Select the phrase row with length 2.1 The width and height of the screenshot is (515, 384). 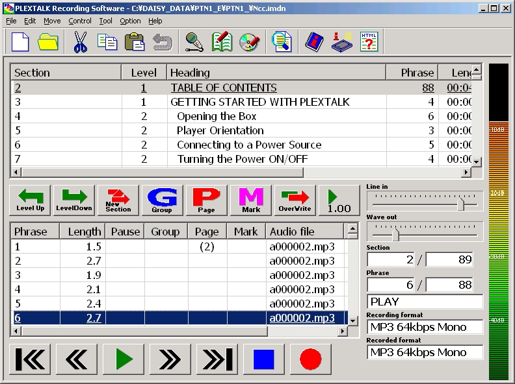click(x=179, y=289)
